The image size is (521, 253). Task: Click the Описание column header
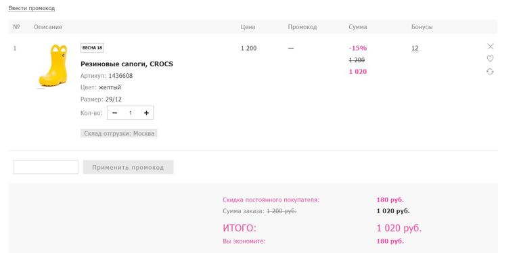coord(48,27)
